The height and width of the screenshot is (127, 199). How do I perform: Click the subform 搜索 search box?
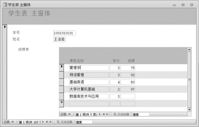click(x=141, y=114)
